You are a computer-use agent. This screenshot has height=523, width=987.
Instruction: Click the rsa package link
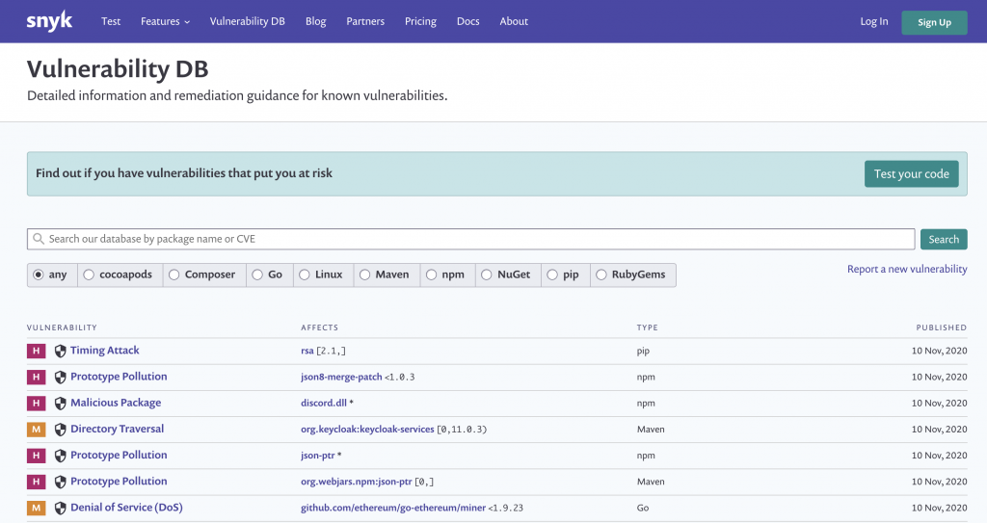[307, 352]
